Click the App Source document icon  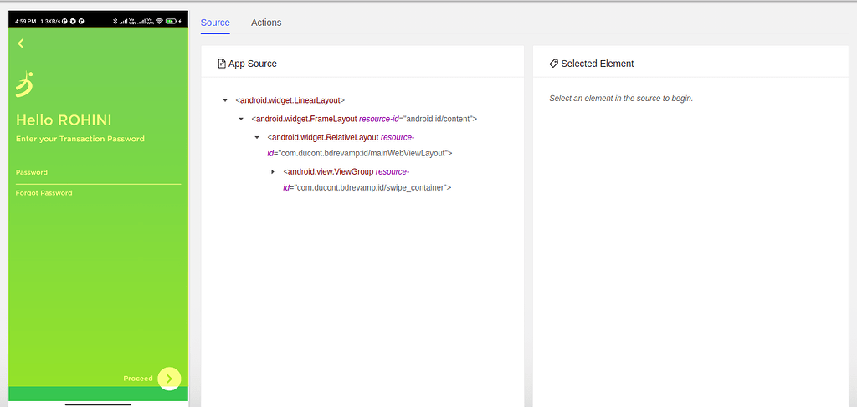[221, 64]
